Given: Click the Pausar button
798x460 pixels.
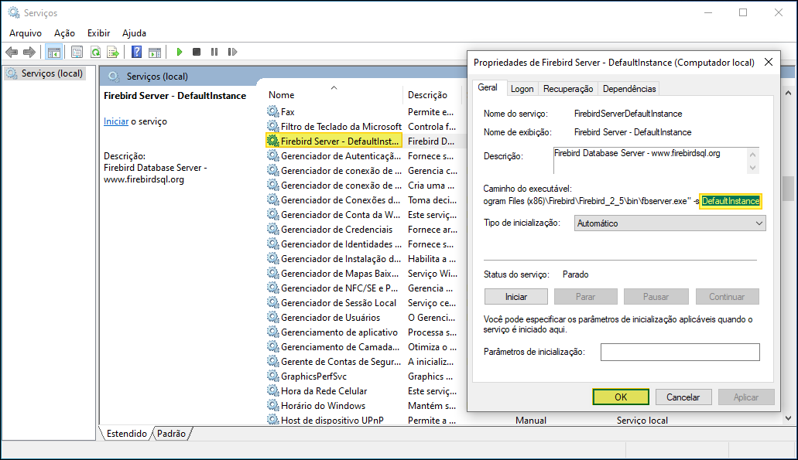Looking at the screenshot, I should tap(656, 297).
